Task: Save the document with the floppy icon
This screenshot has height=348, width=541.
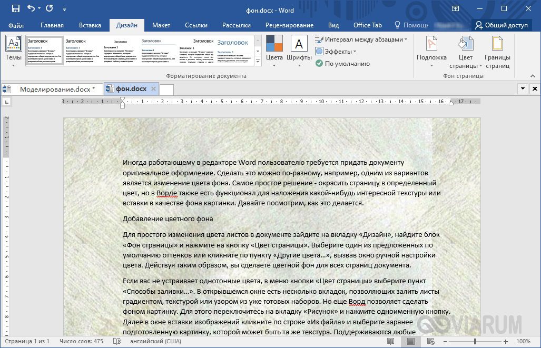Action: pos(15,8)
